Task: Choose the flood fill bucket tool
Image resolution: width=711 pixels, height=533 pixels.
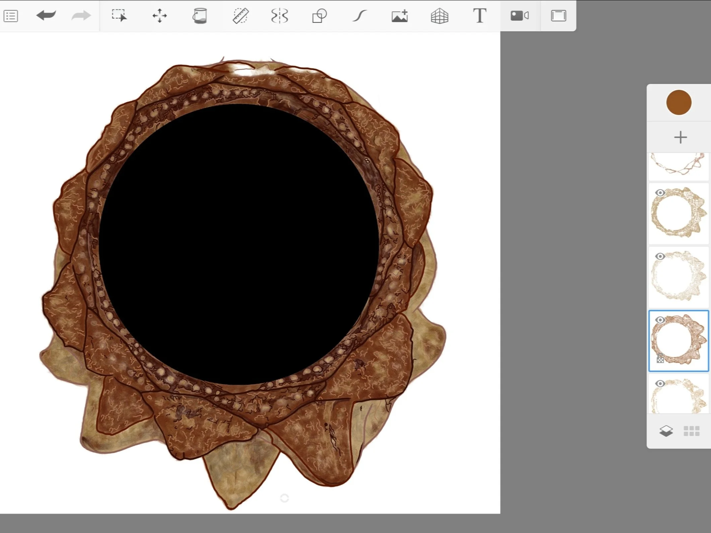Action: pos(200,16)
